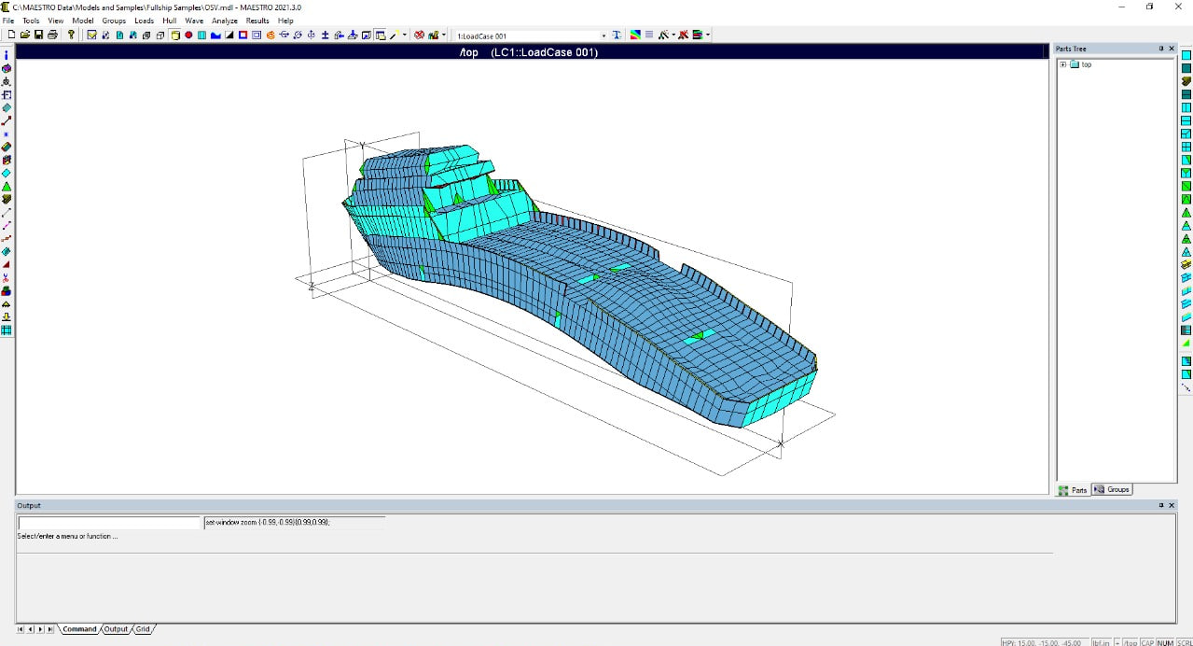Toggle the pin on Parts Tree panel
Viewport: 1193px width, 646px height.
(x=1161, y=49)
